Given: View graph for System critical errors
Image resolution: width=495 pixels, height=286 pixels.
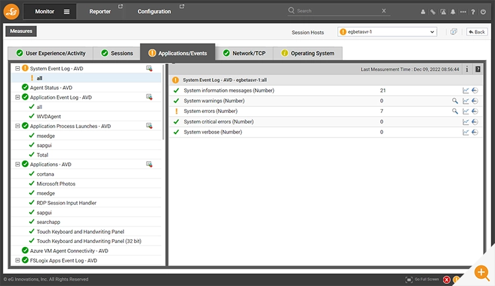Looking at the screenshot, I should click(466, 122).
